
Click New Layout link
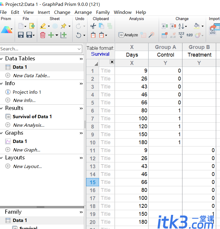[x=27, y=166]
